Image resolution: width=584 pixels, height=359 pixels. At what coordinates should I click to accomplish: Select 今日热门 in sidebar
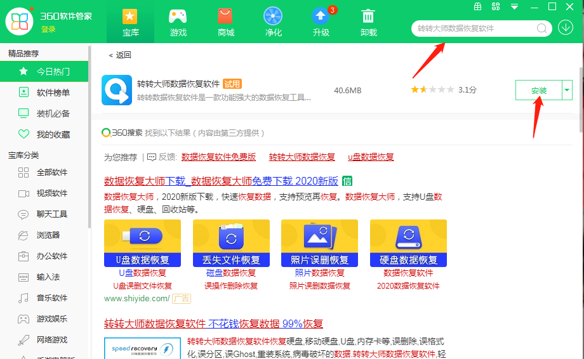pyautogui.click(x=44, y=72)
